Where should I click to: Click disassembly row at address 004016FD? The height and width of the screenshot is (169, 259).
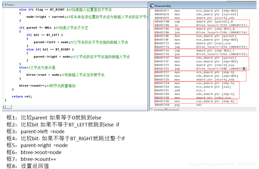coord(195,18)
